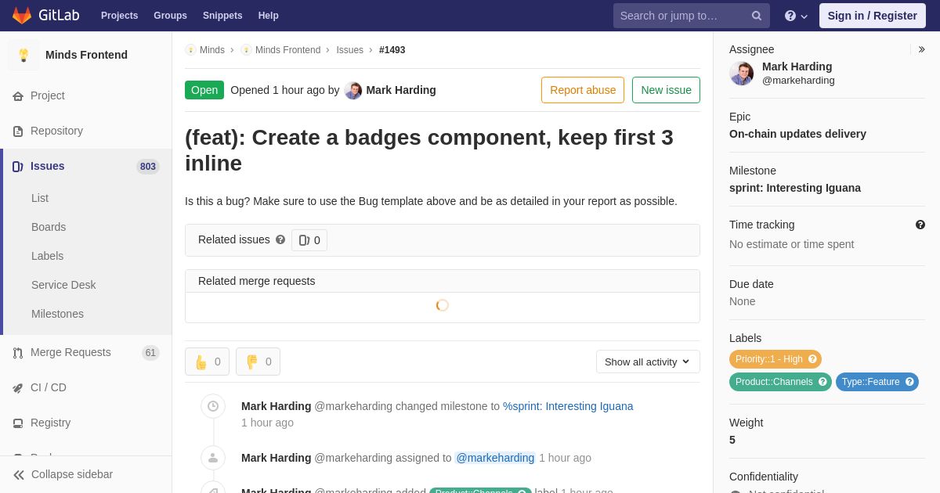Click help icon on Type::Feature label
940x493 pixels.
[909, 382]
